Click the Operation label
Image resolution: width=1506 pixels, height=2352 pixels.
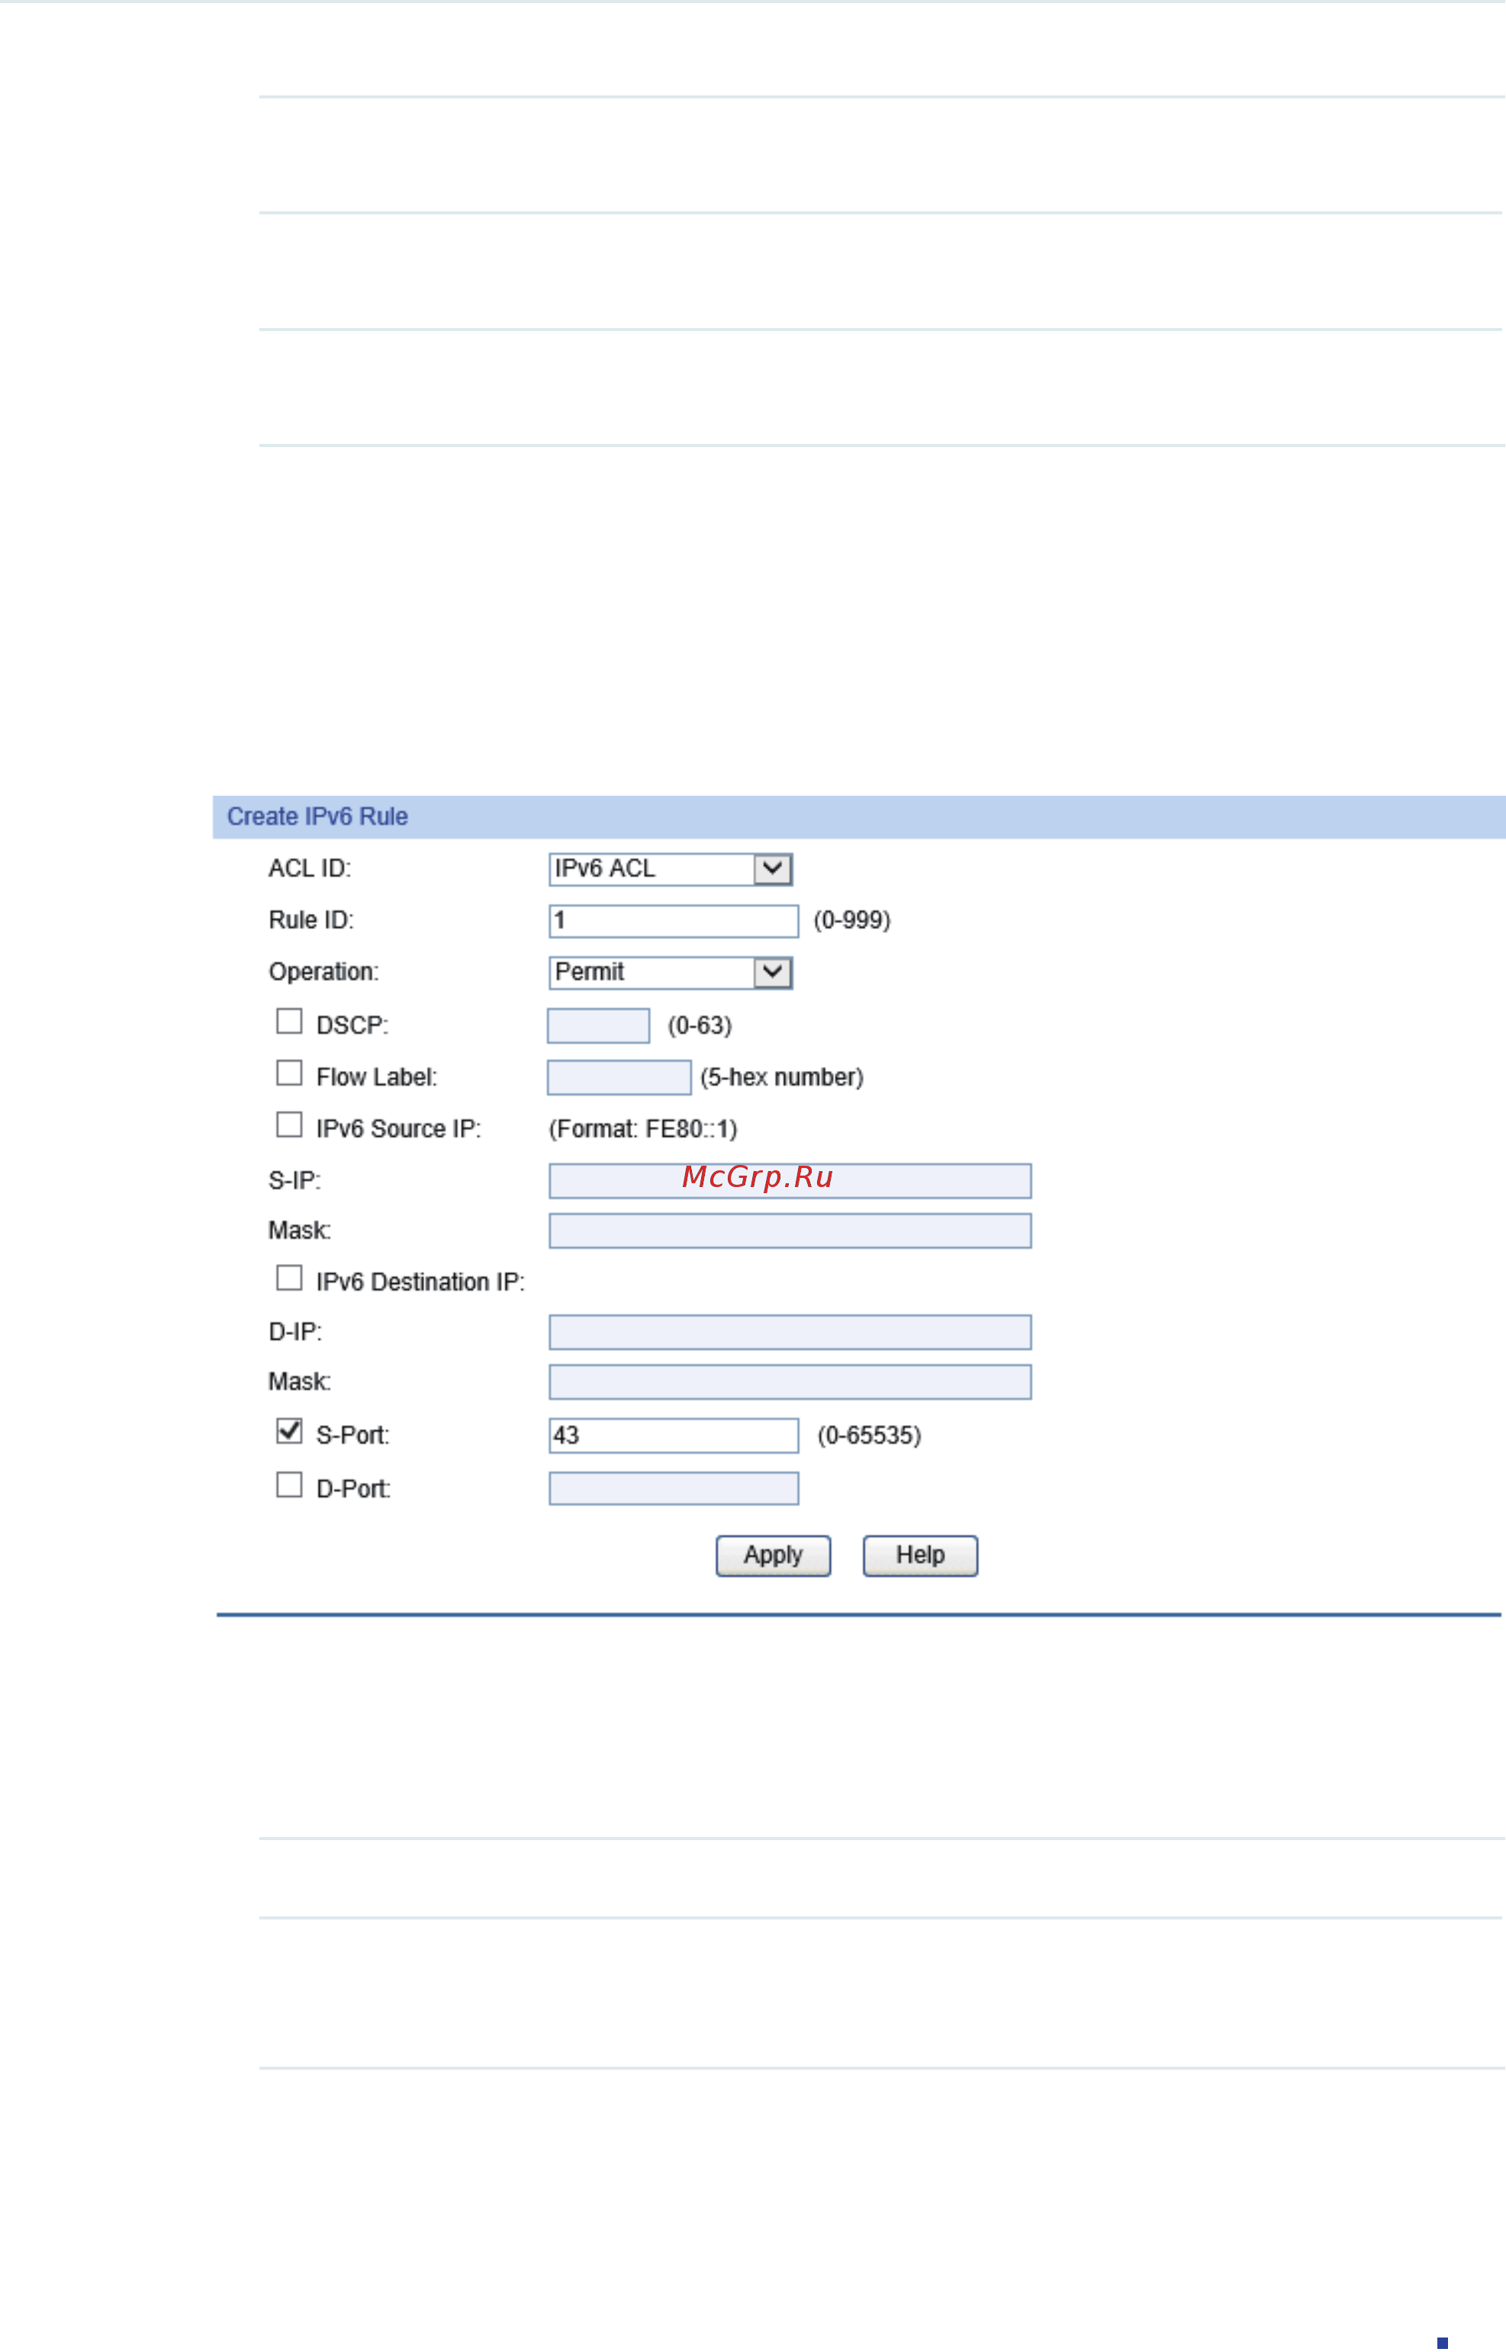323,972
